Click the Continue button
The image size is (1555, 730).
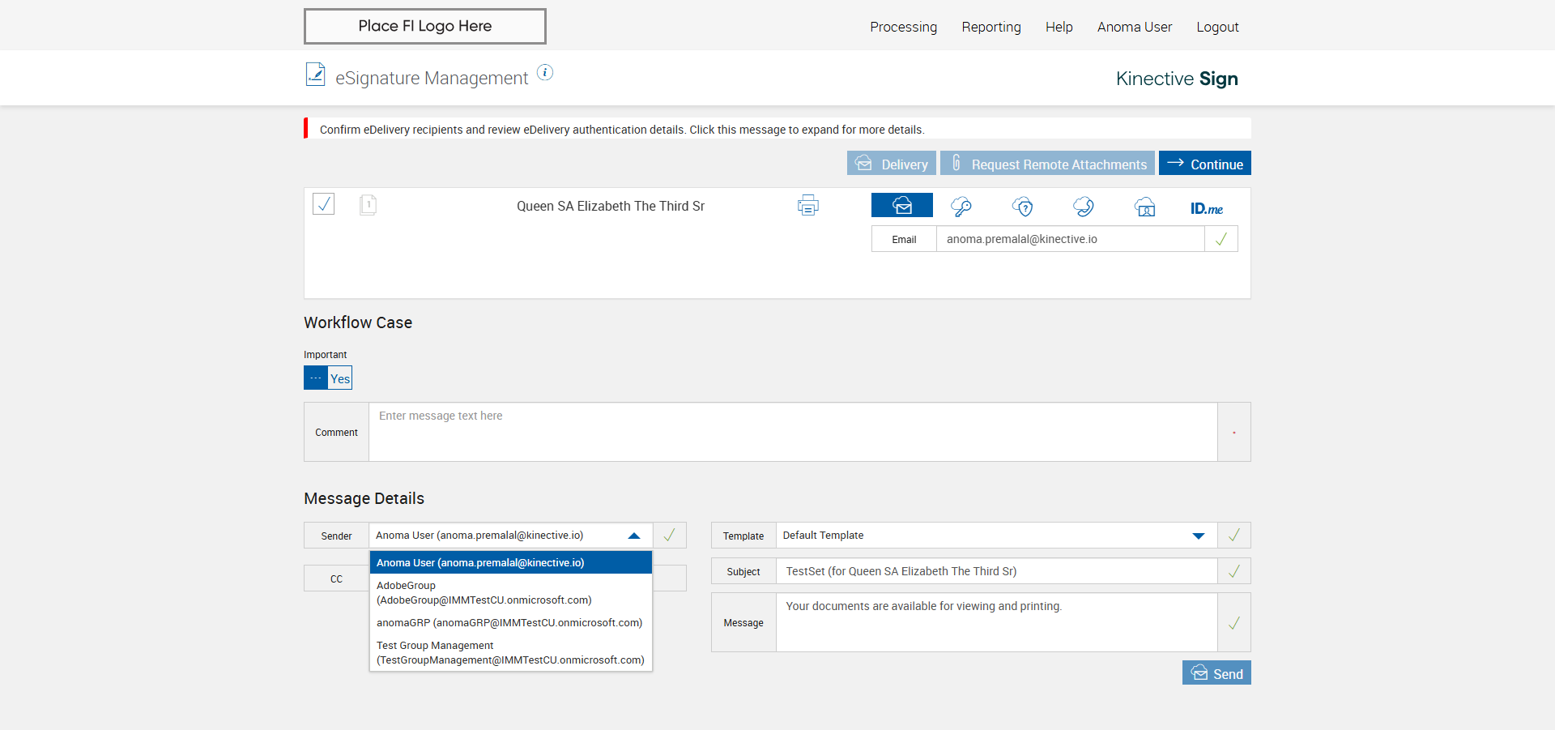click(1205, 164)
